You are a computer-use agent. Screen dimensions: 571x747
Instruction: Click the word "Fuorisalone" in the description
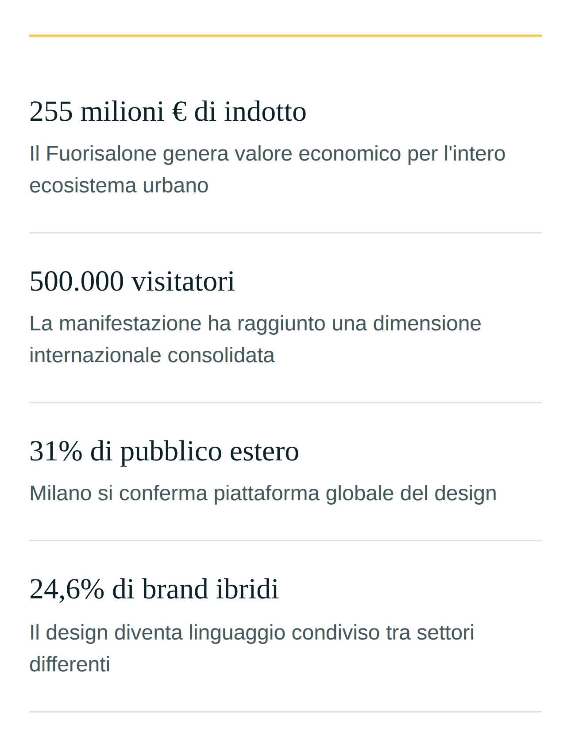click(101, 154)
